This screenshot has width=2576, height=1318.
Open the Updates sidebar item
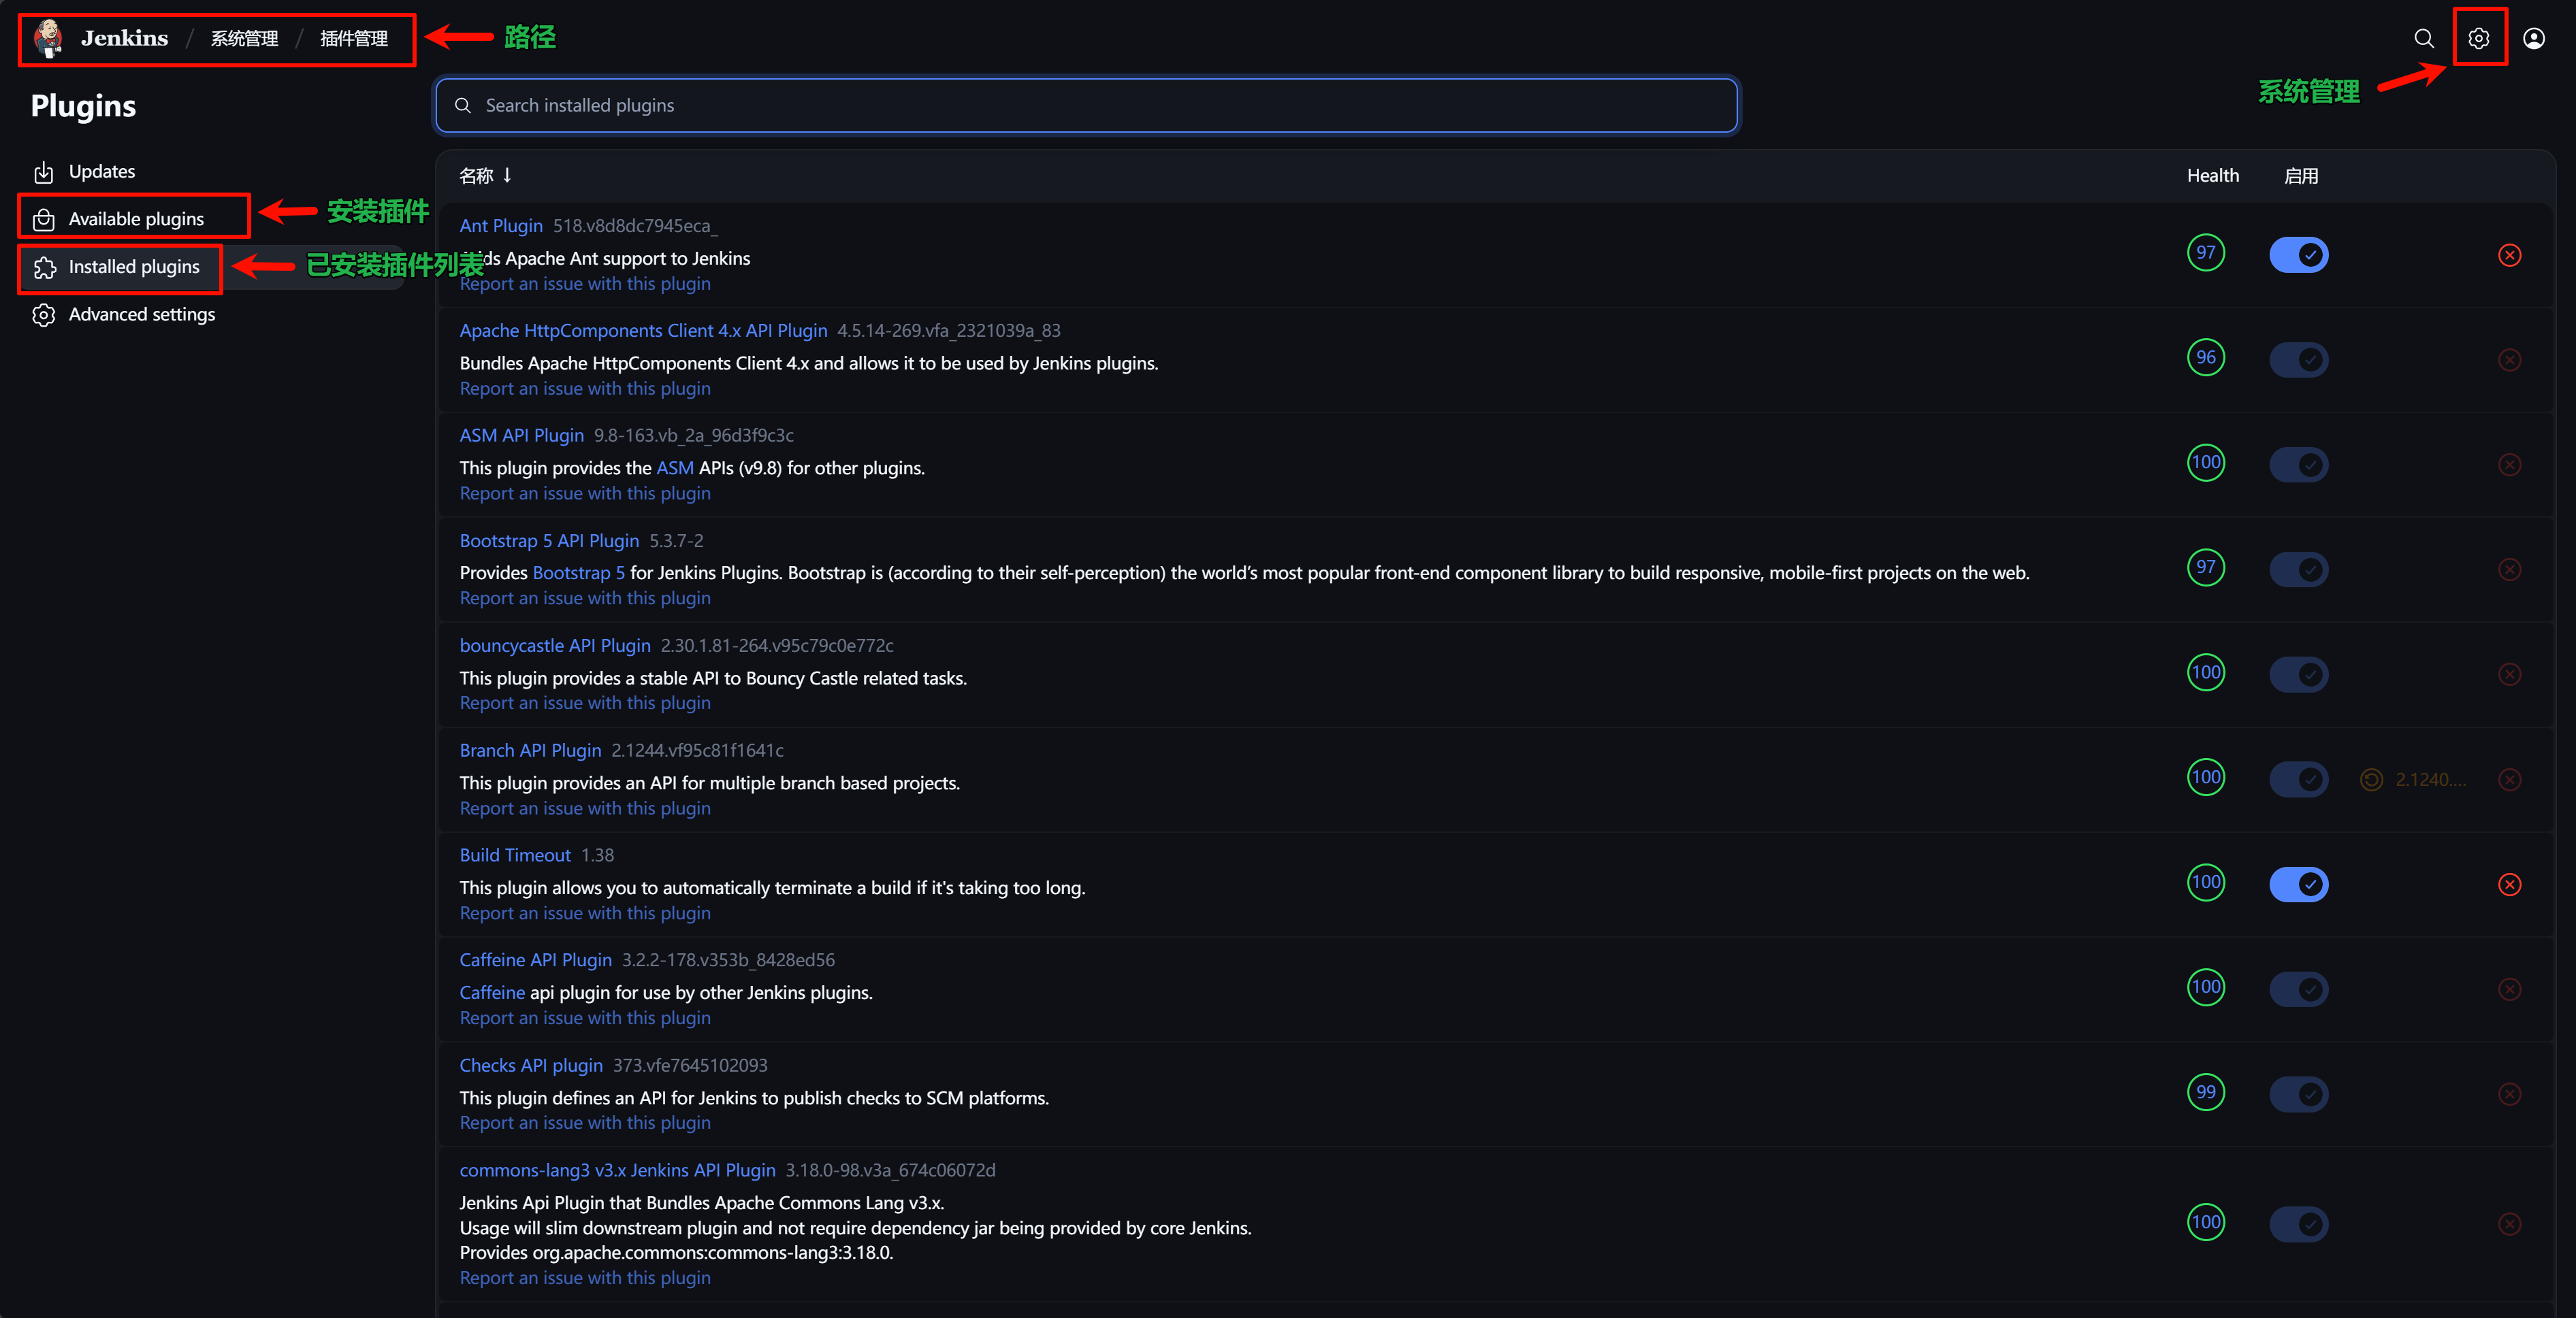tap(101, 172)
